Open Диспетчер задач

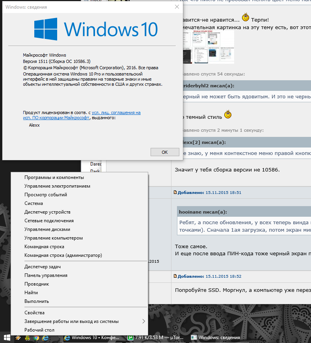[x=79, y=267]
